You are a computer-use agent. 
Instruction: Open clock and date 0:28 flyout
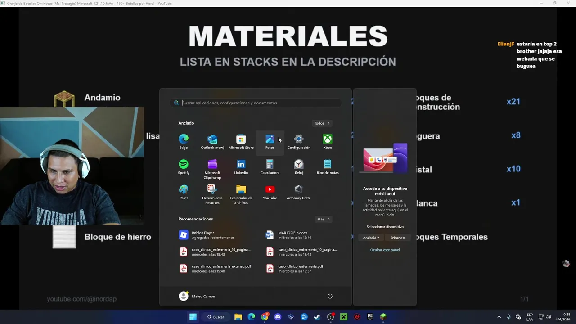[563, 317]
